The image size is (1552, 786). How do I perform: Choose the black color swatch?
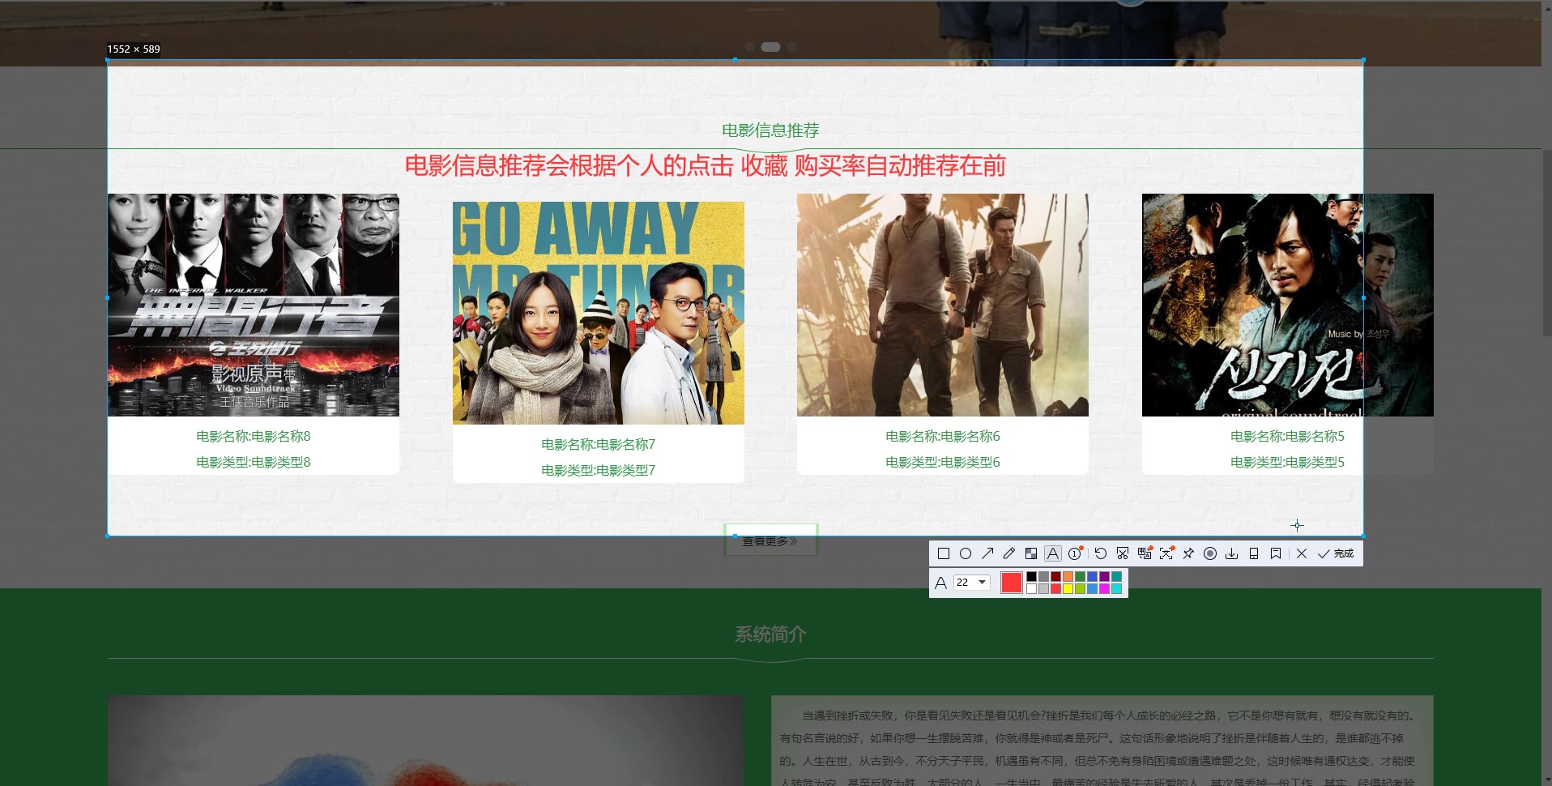coord(1031,577)
